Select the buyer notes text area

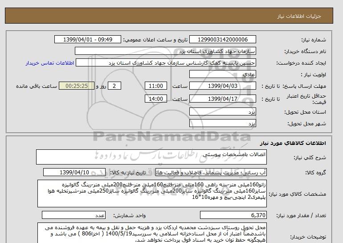152,233
